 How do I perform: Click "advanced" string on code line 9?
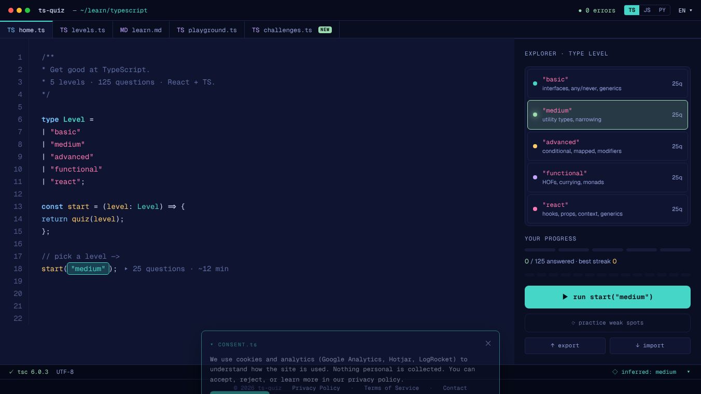tap(72, 157)
